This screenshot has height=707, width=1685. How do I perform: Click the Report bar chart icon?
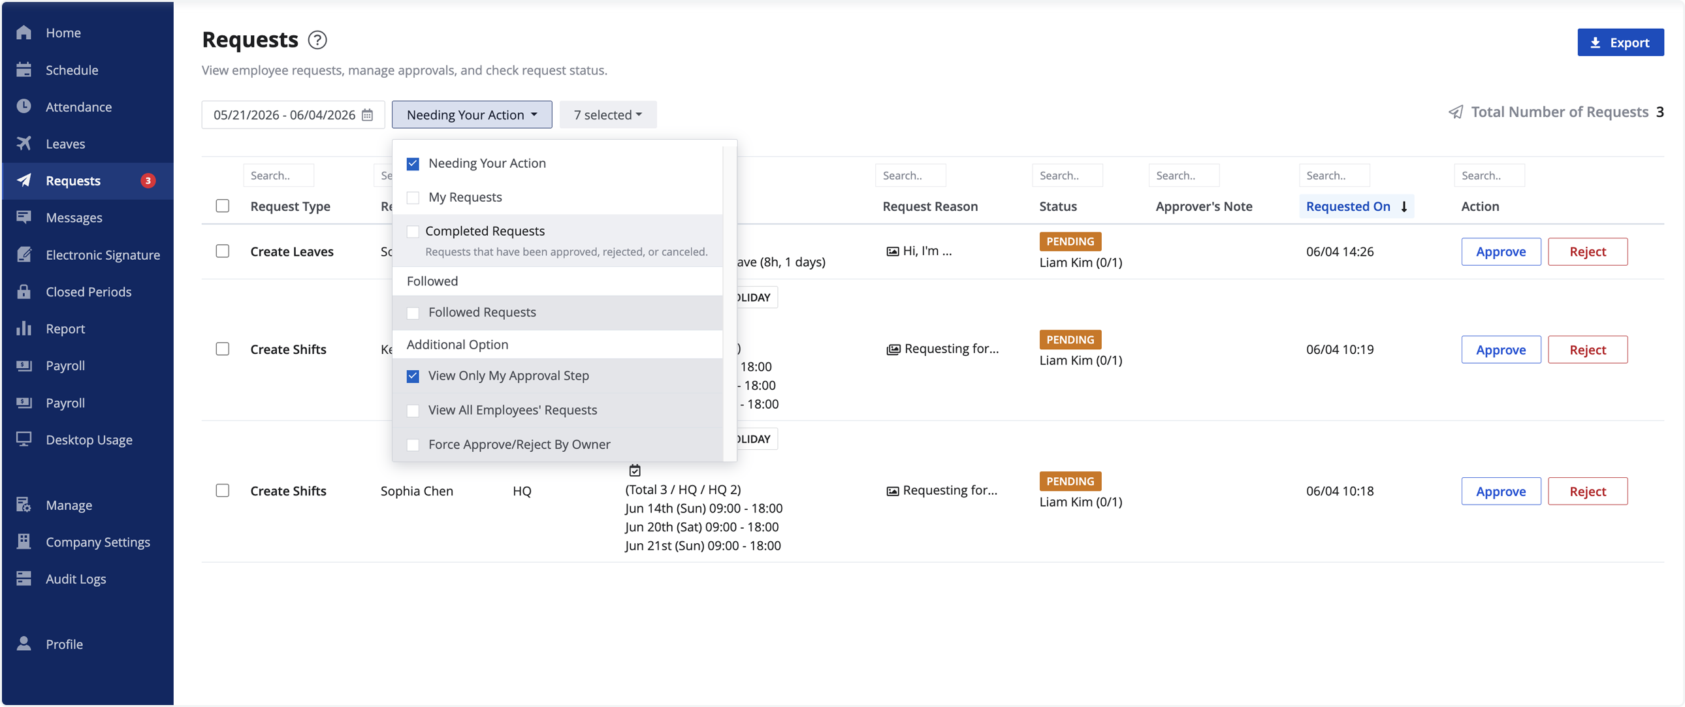tap(24, 328)
